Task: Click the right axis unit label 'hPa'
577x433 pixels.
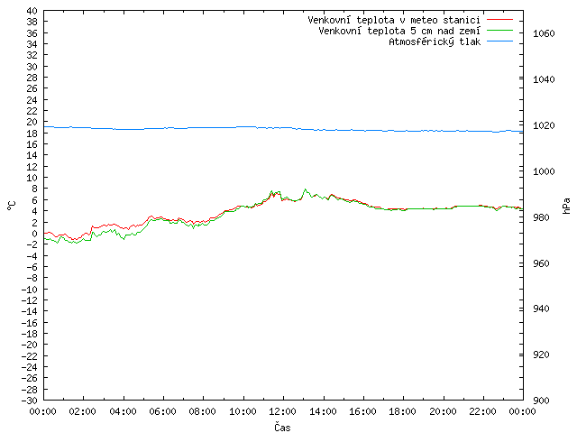Action: [567, 206]
